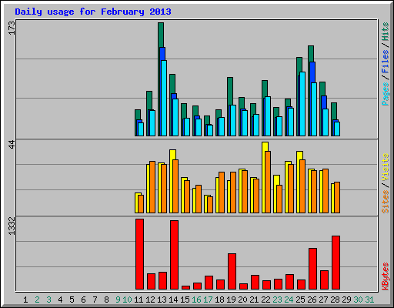Click the red 'KBytes' legend label
The height and width of the screenshot is (308, 394).
point(385,276)
